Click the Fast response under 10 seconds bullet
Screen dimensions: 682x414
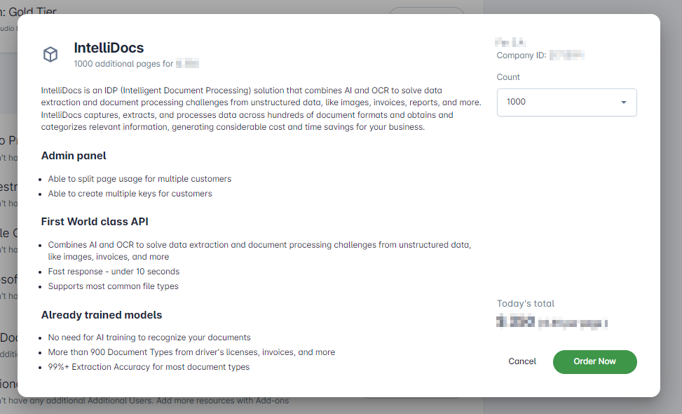[114, 272]
